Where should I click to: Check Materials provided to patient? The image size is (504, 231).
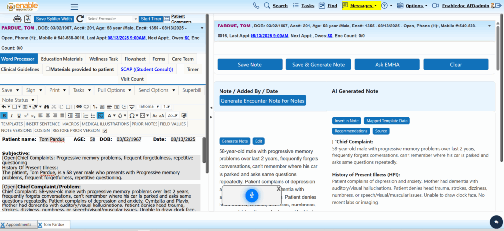48,69
